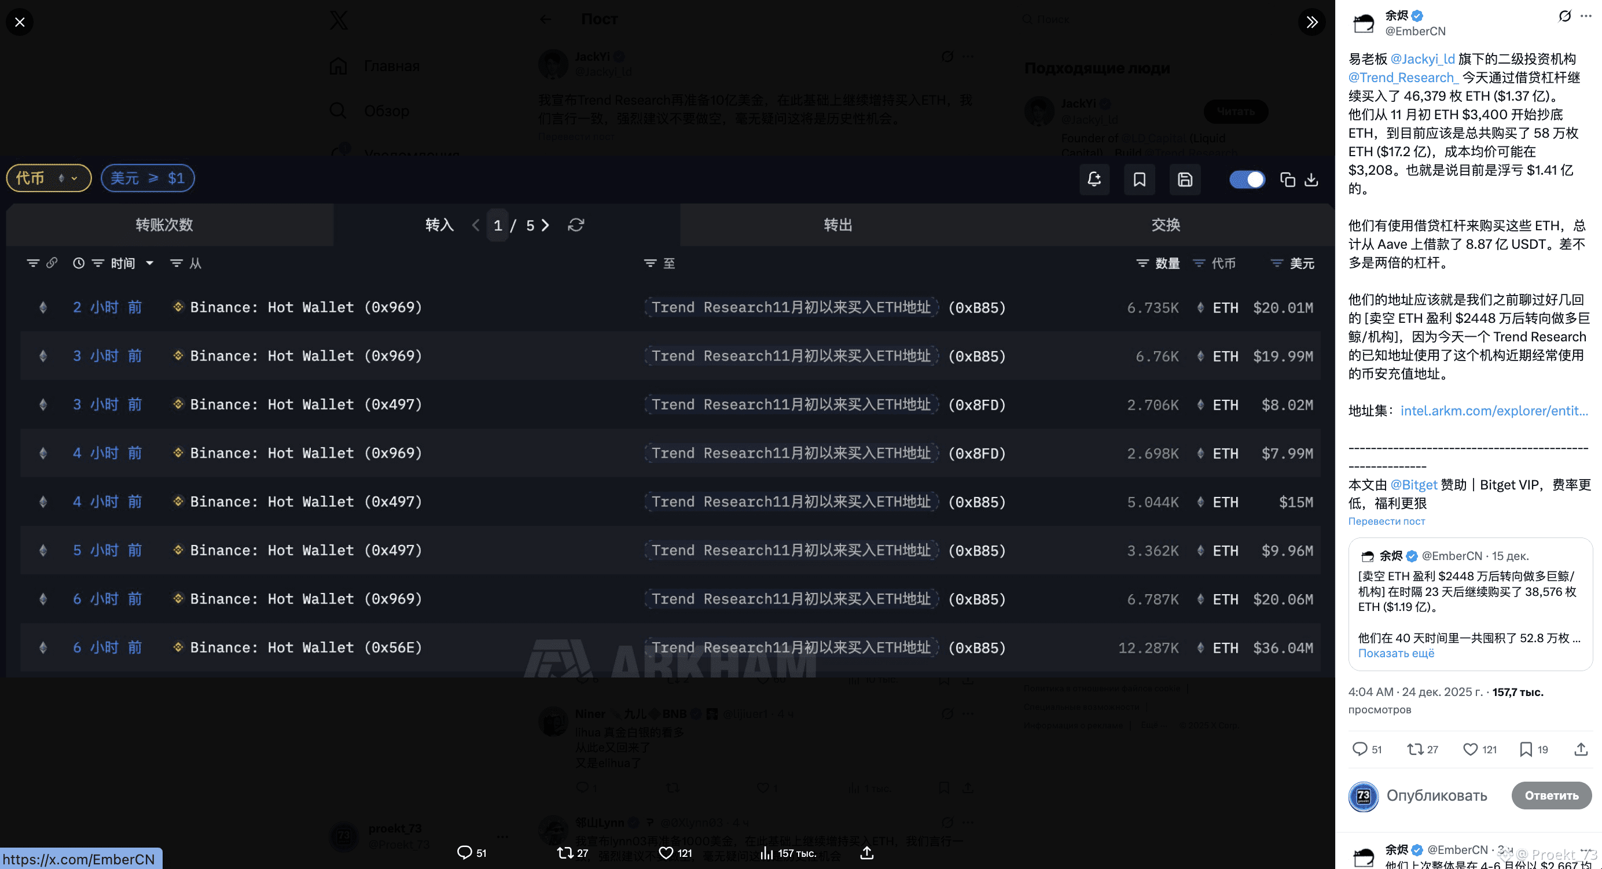The height and width of the screenshot is (869, 1602).
Task: Click the share icon in the post sidebar
Action: point(1580,749)
